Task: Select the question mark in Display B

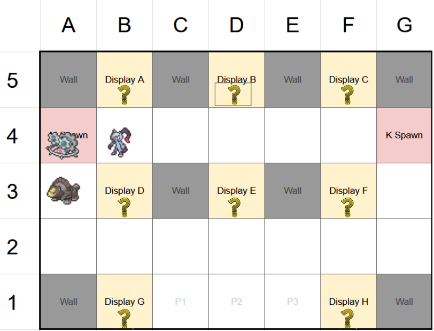Action: coord(234,95)
